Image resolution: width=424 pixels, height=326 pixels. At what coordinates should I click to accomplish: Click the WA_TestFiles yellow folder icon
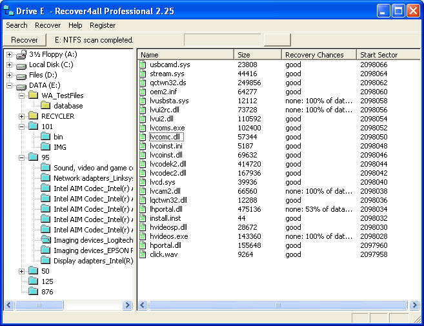coord(34,96)
